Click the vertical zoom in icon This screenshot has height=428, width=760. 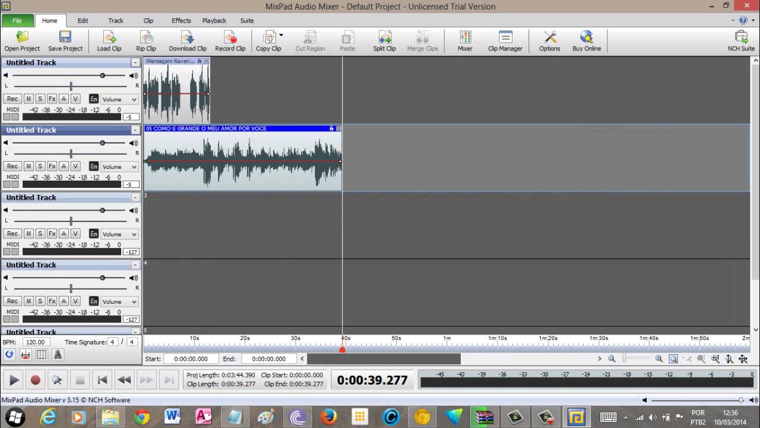tap(715, 358)
